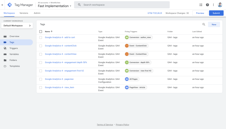Click the Submit button
This screenshot has height=129, width=226.
(216, 13)
